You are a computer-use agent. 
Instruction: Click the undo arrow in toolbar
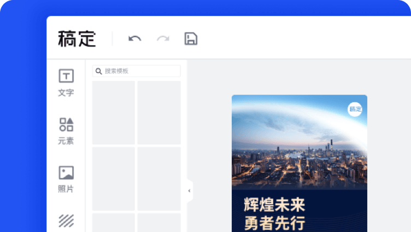pos(134,38)
